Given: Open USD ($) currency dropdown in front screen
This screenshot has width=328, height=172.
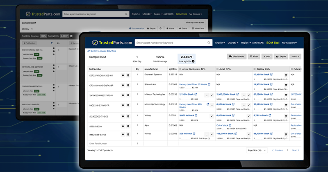Looking at the screenshot, I should tap(233, 43).
